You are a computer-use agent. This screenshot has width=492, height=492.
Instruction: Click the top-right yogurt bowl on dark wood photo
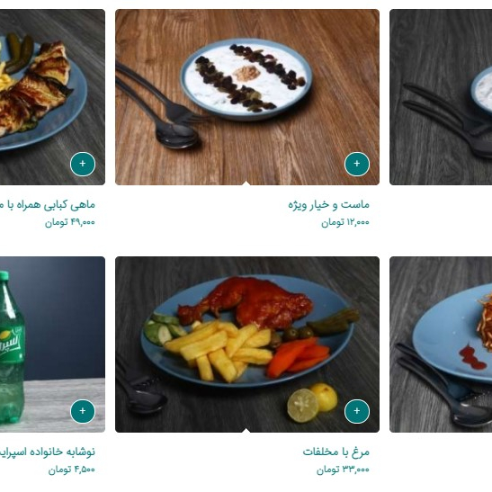(x=441, y=97)
